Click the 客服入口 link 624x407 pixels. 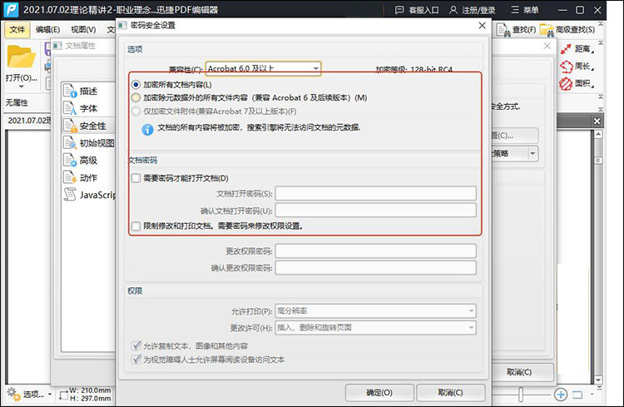[423, 10]
